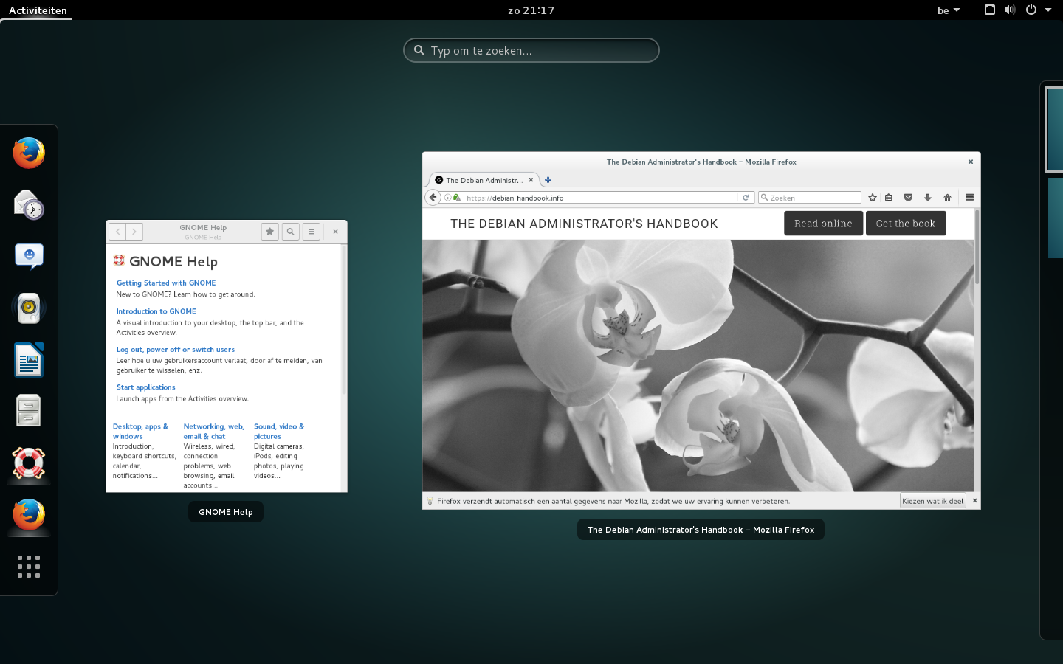Open new tab with plus icon in Firefox
1063x664 pixels.
click(x=548, y=180)
